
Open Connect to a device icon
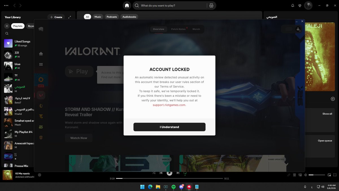(300, 175)
